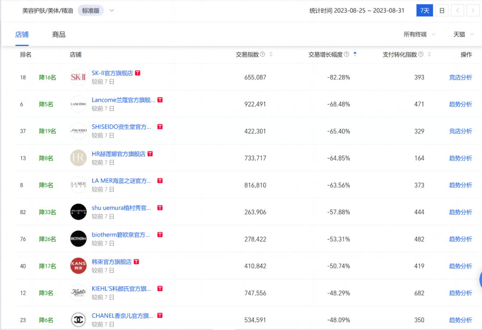The width and height of the screenshot is (482, 330).
Task: Click the 操作 column header
Action: (466, 54)
